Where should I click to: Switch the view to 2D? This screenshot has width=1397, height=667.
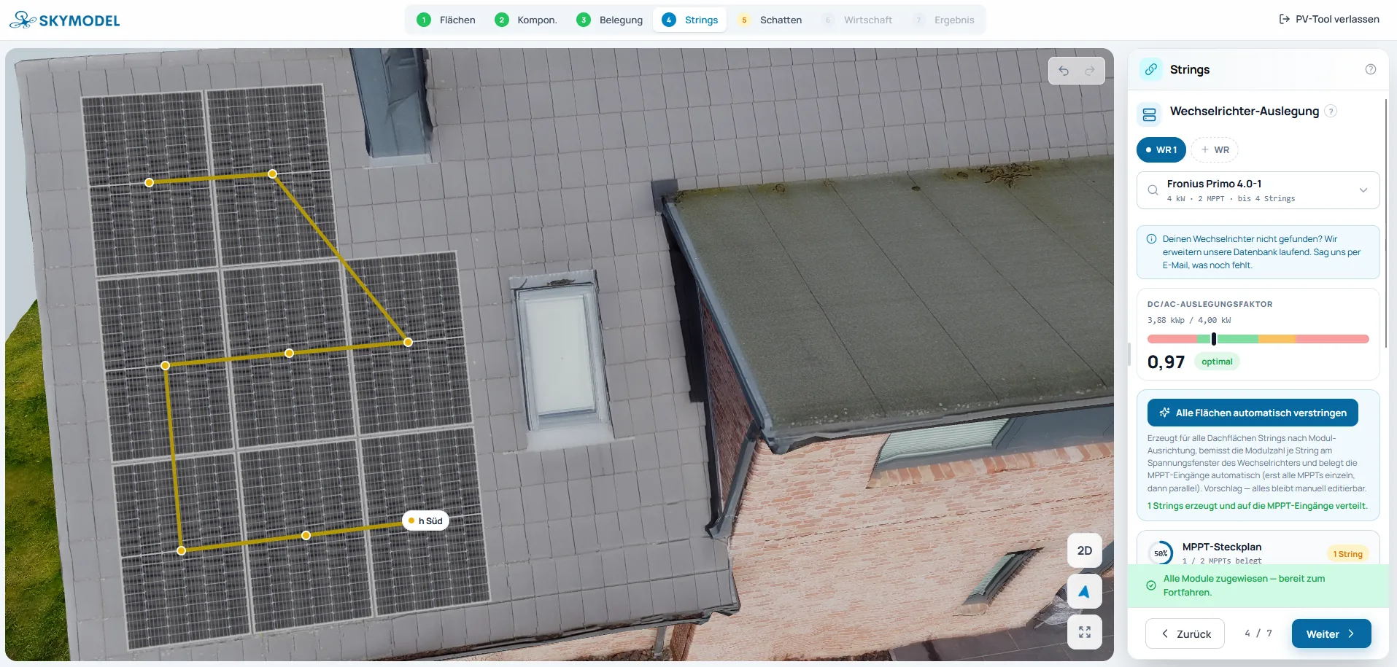1085,550
